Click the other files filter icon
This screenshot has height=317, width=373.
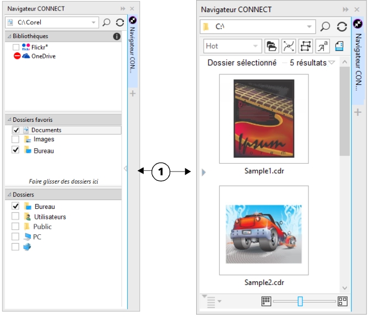[x=339, y=46]
